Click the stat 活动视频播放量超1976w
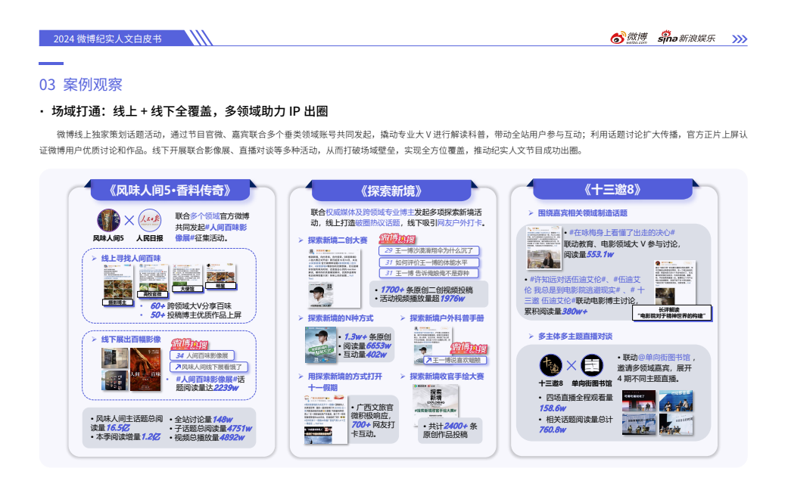 pos(422,298)
